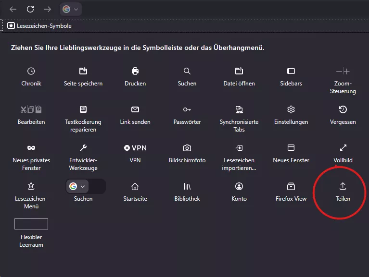
Task: Click the Synchronisierte Tabs icon
Action: pos(239,109)
